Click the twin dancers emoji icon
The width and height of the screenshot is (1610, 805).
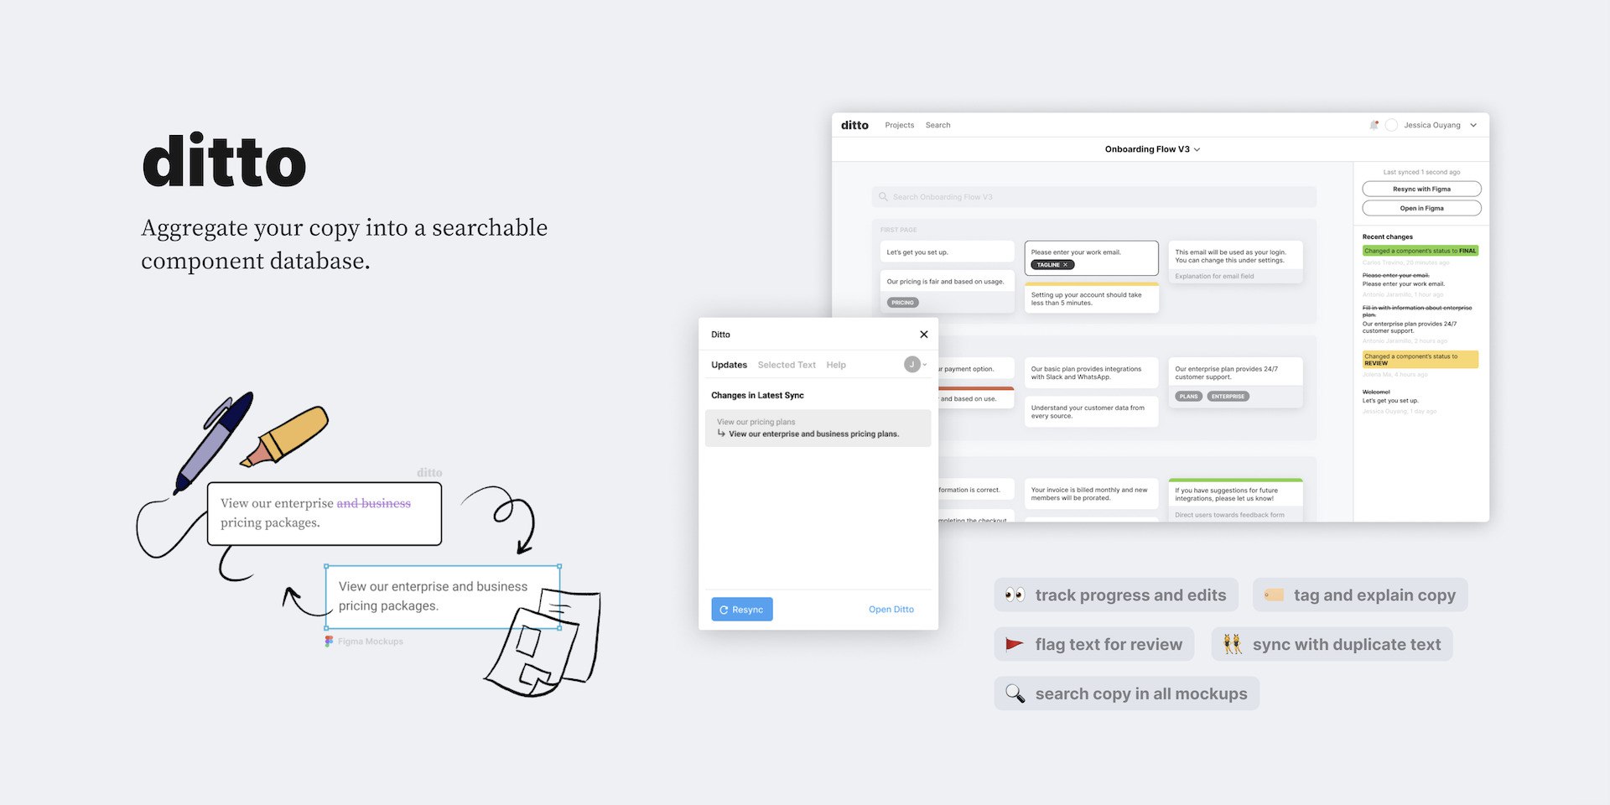pyautogui.click(x=1233, y=644)
